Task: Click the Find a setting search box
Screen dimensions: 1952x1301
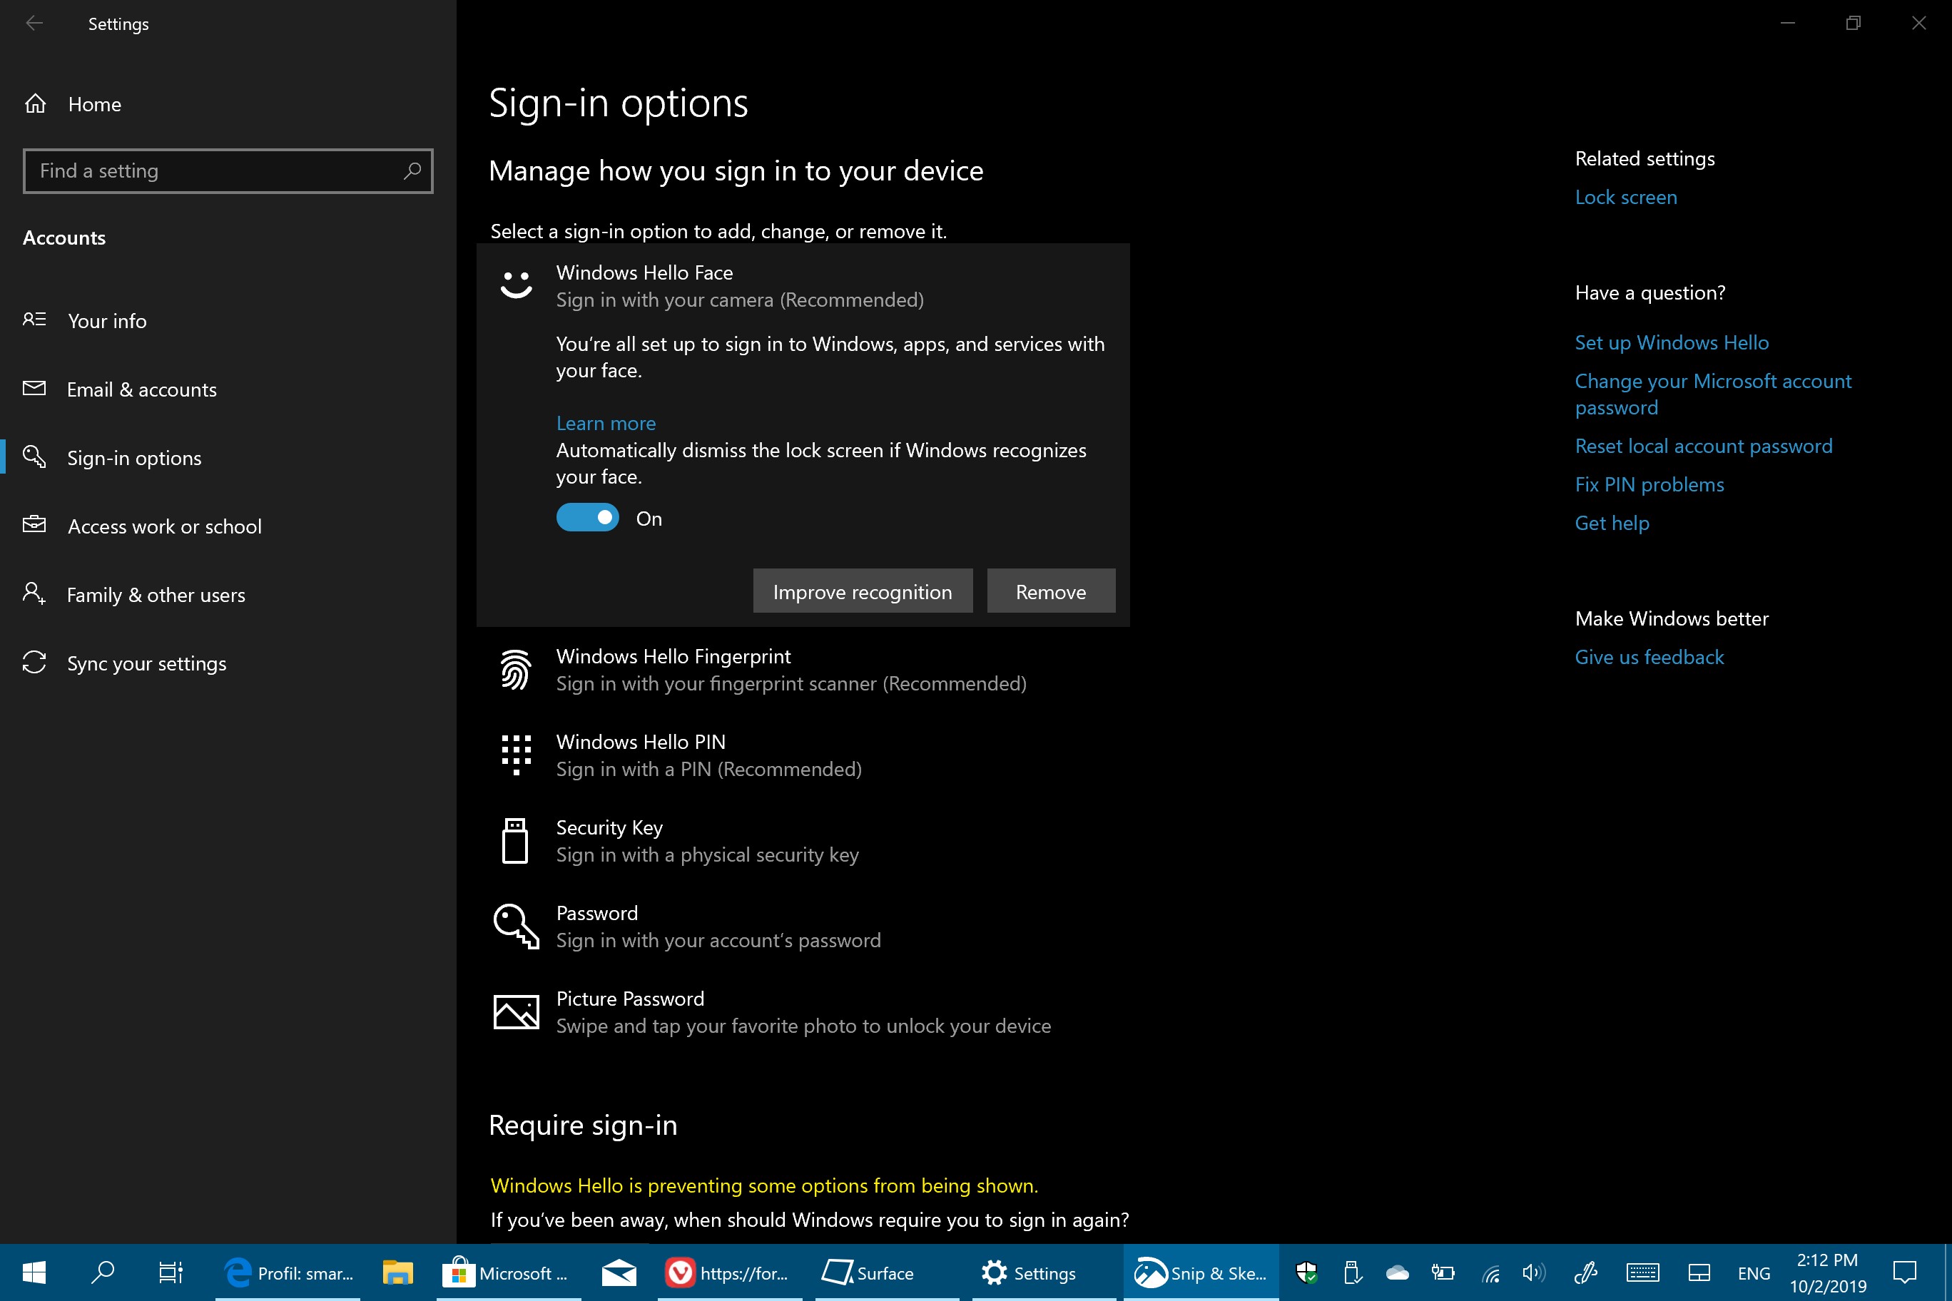Action: [x=228, y=171]
